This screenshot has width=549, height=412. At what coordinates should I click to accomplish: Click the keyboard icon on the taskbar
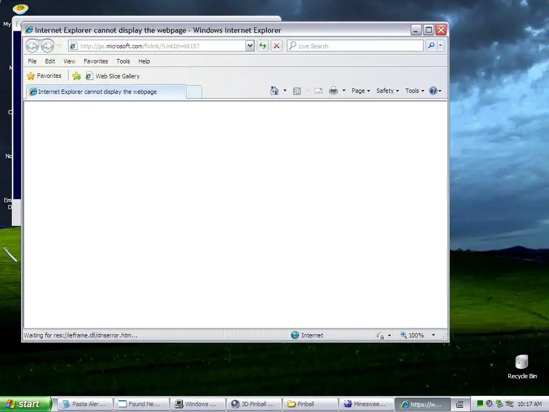(x=459, y=404)
